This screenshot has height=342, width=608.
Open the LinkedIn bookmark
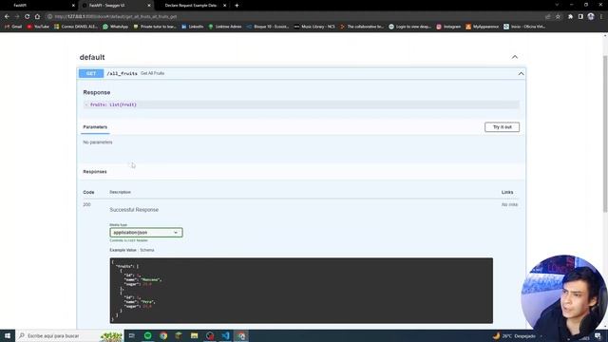(193, 27)
